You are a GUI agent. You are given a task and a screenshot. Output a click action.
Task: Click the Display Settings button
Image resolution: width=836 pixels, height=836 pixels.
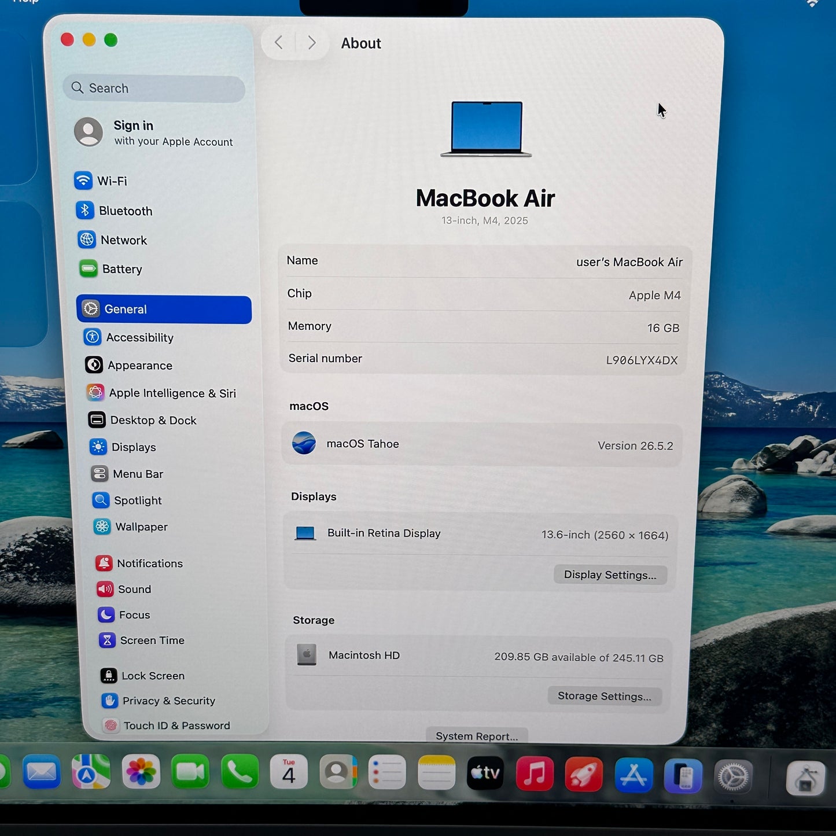coord(610,575)
